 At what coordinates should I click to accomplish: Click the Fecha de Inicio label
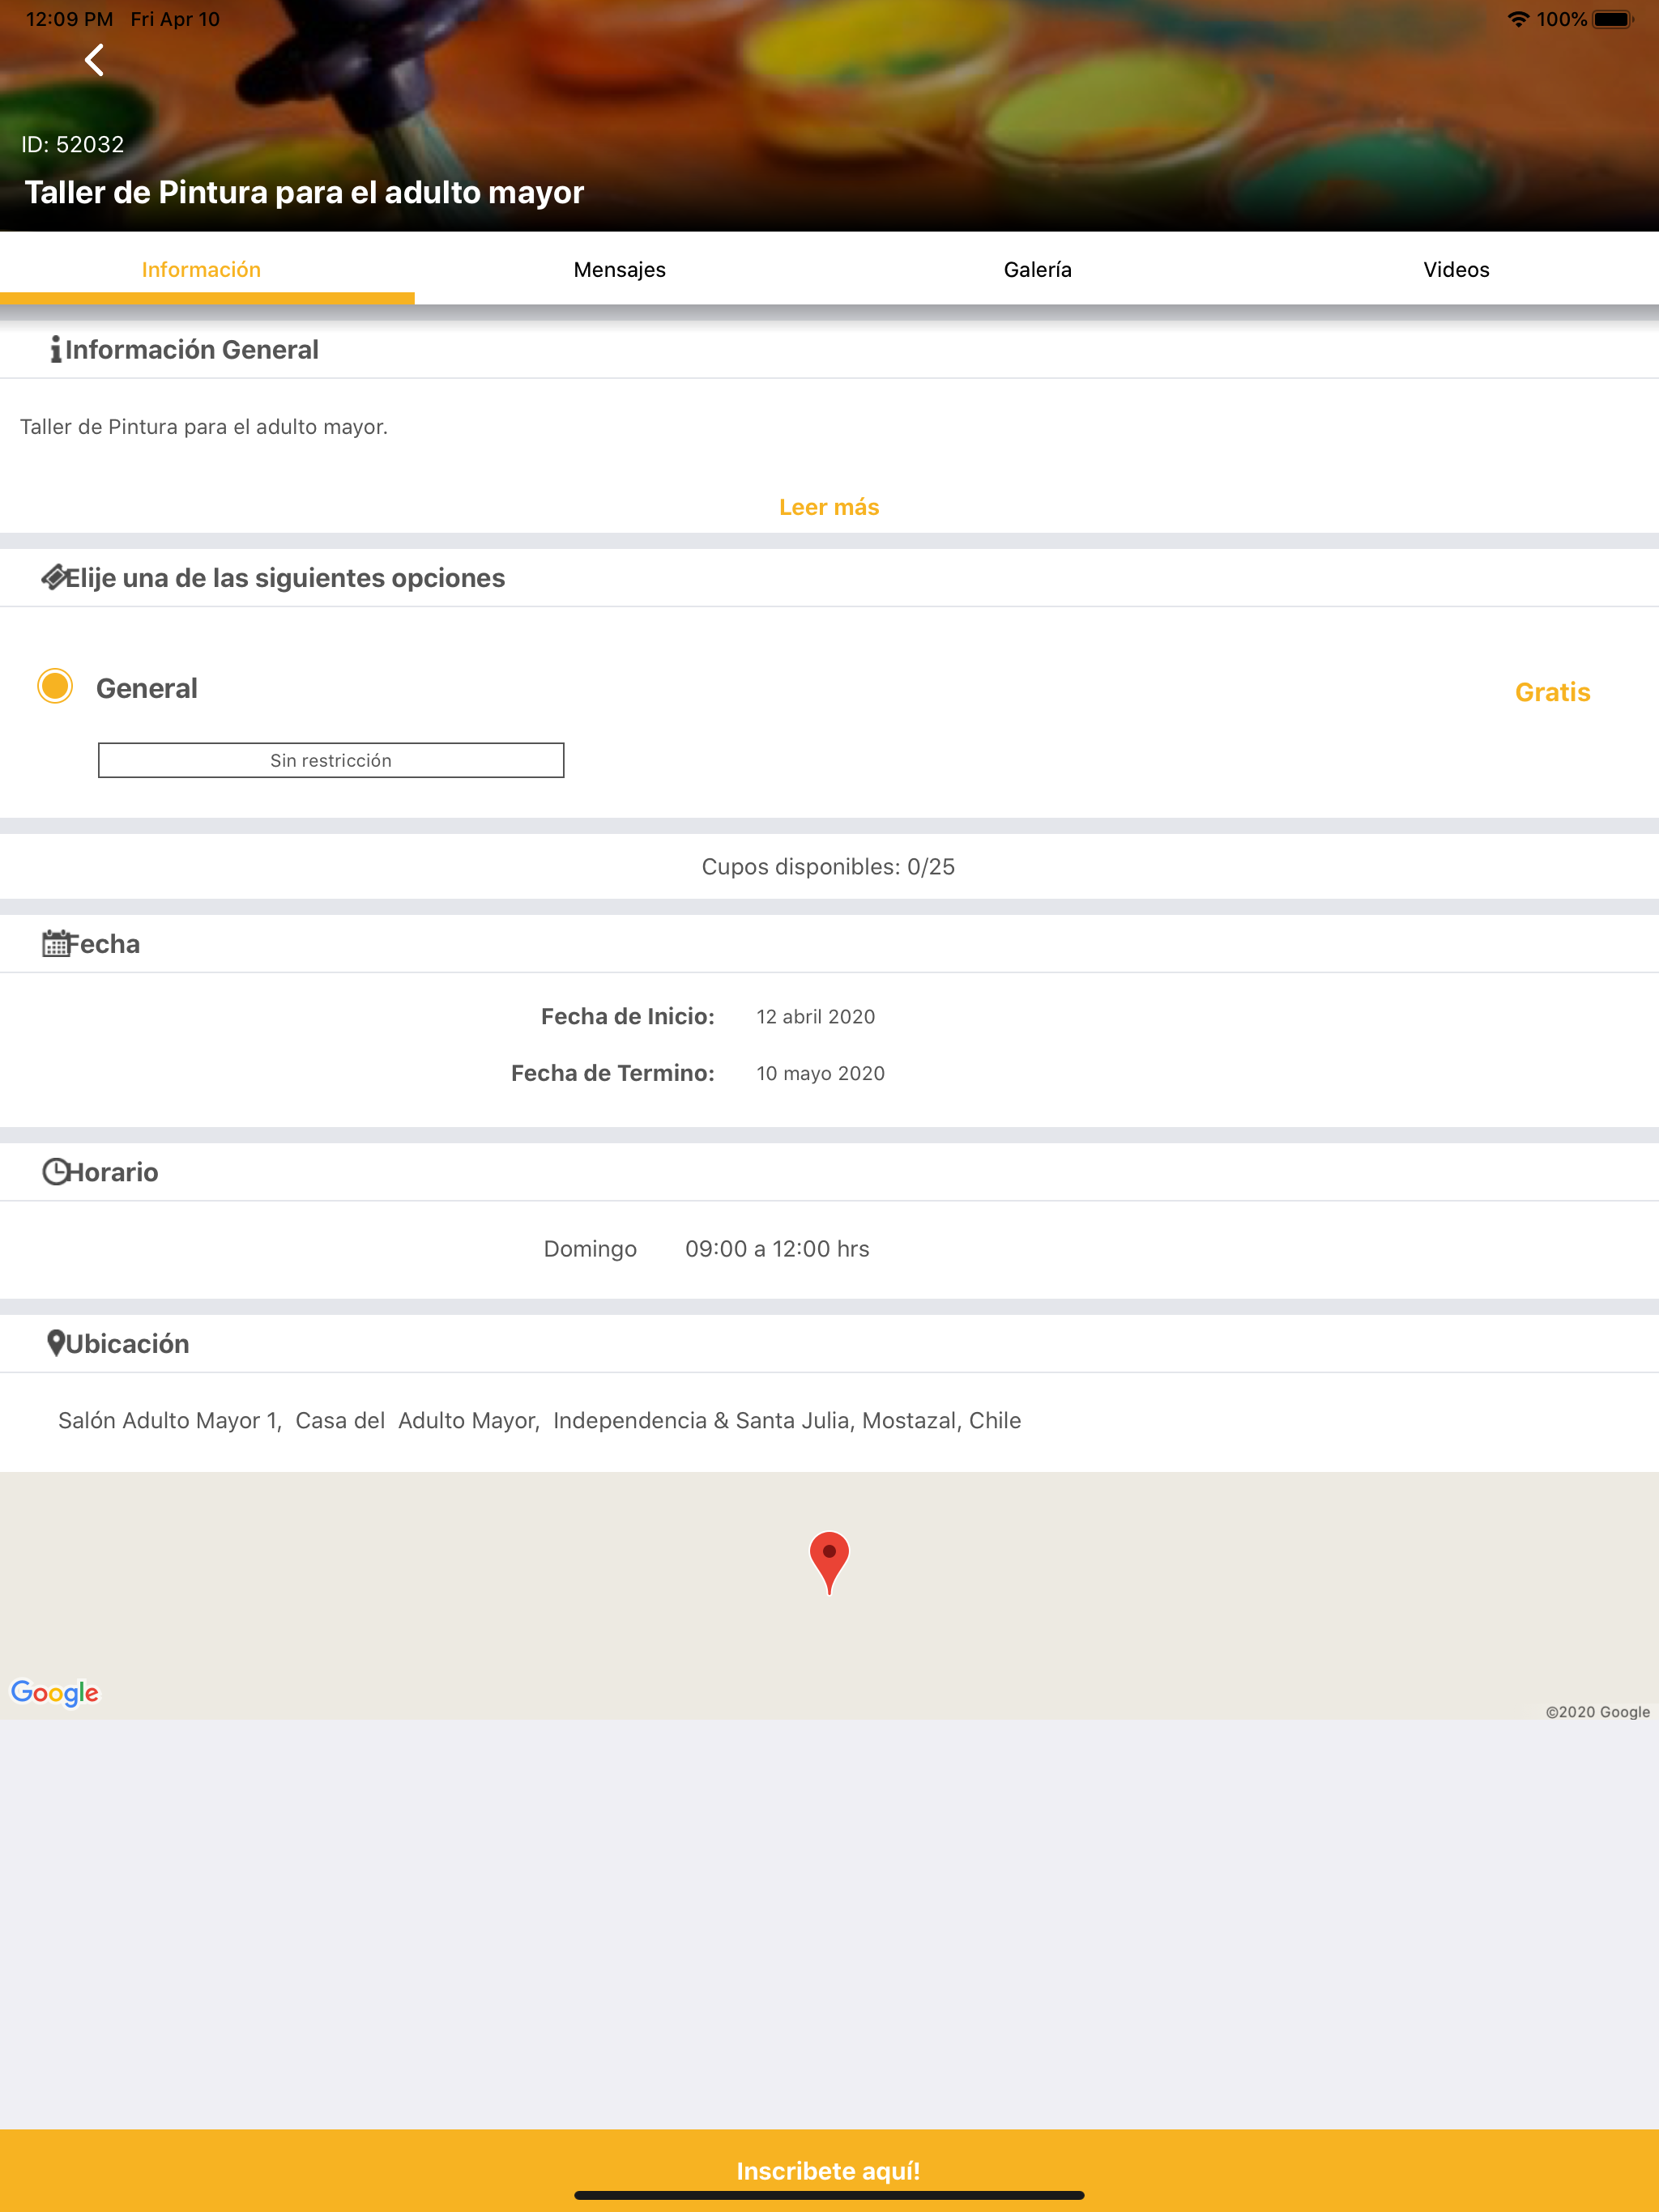coord(629,1016)
